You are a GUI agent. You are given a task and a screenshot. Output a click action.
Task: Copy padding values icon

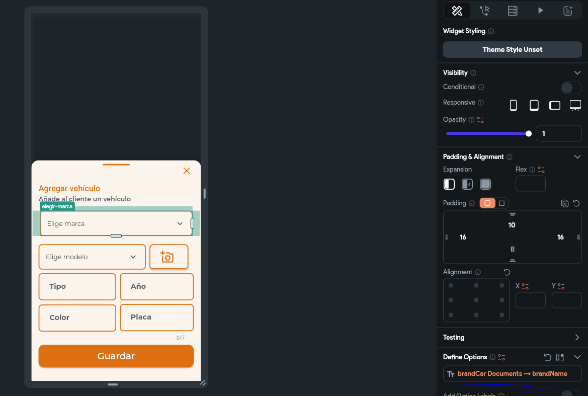tap(564, 204)
